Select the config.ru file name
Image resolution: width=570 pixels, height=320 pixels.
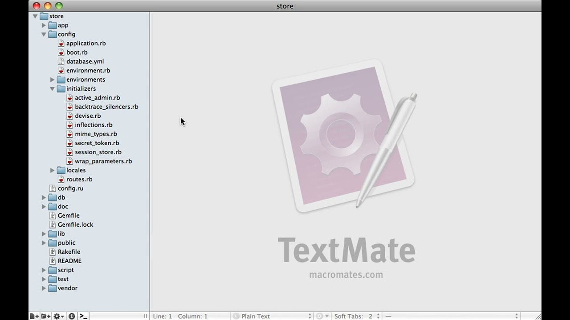[x=70, y=188]
